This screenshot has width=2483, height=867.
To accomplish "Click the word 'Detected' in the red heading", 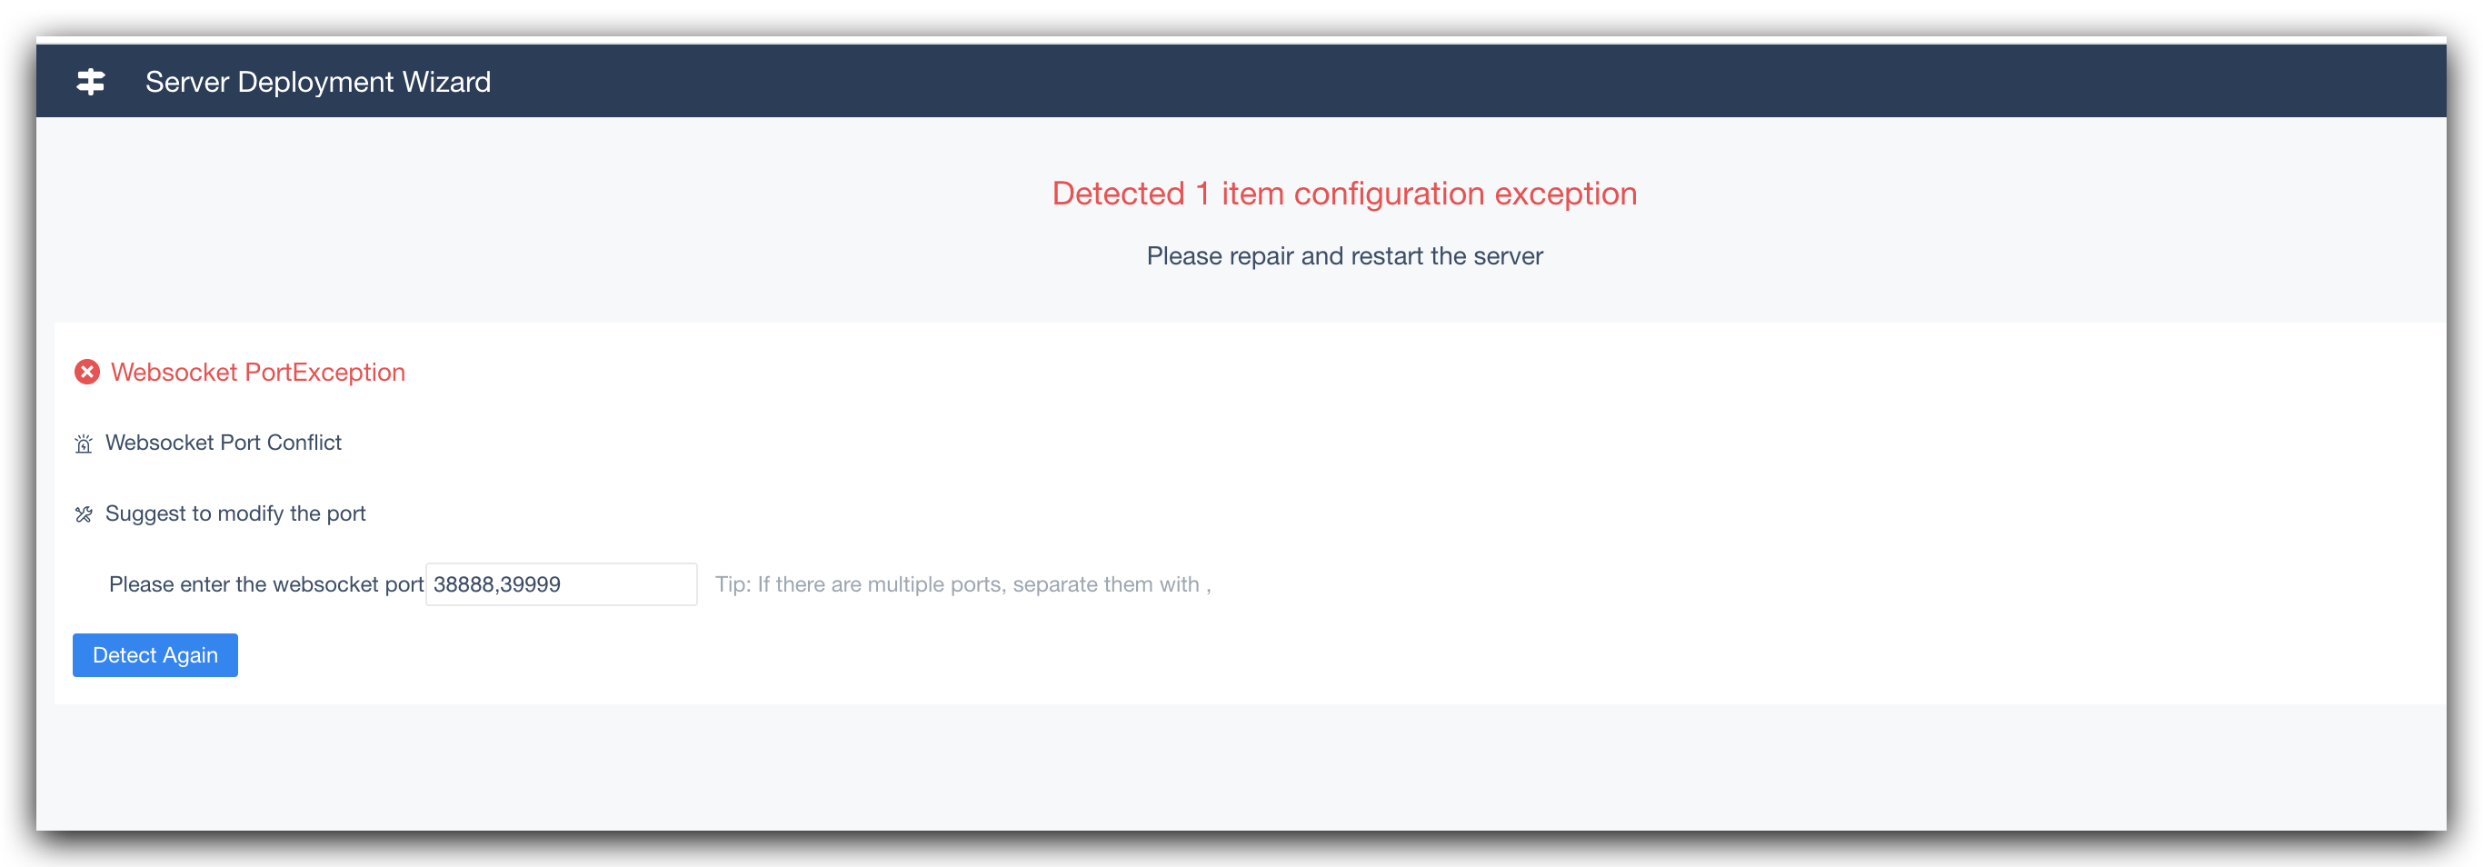I will [x=1117, y=194].
